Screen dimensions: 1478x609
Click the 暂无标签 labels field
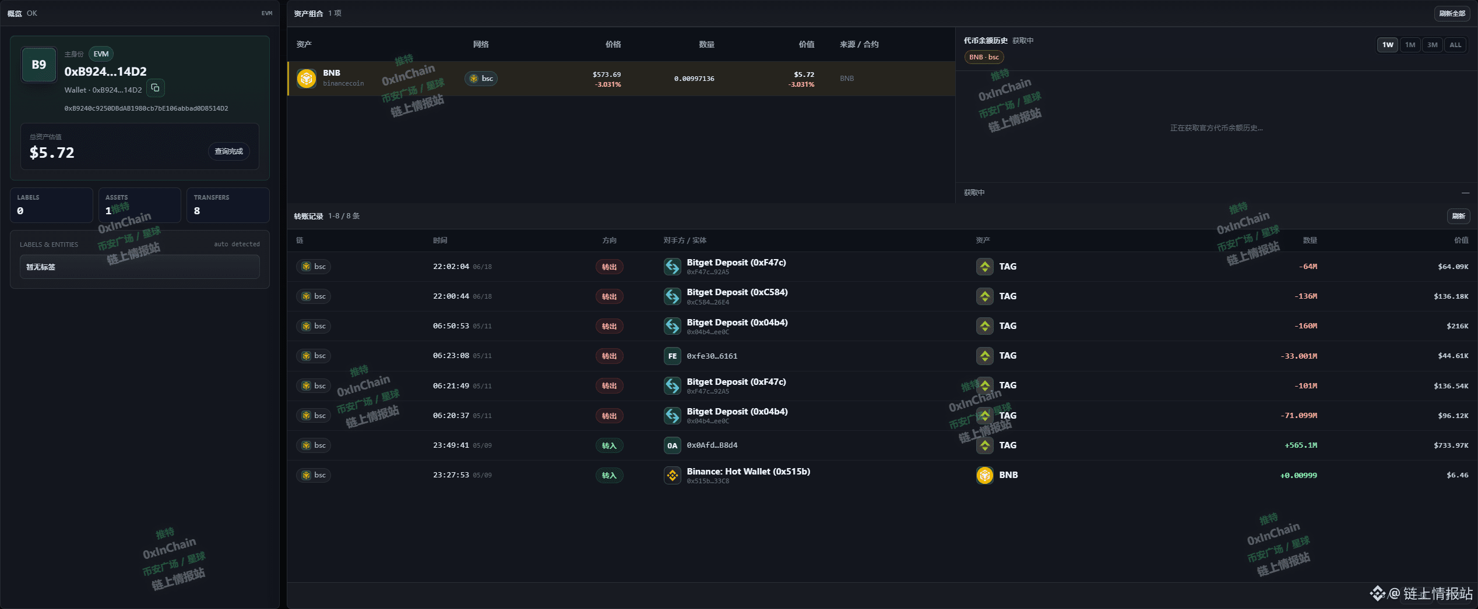(x=140, y=267)
